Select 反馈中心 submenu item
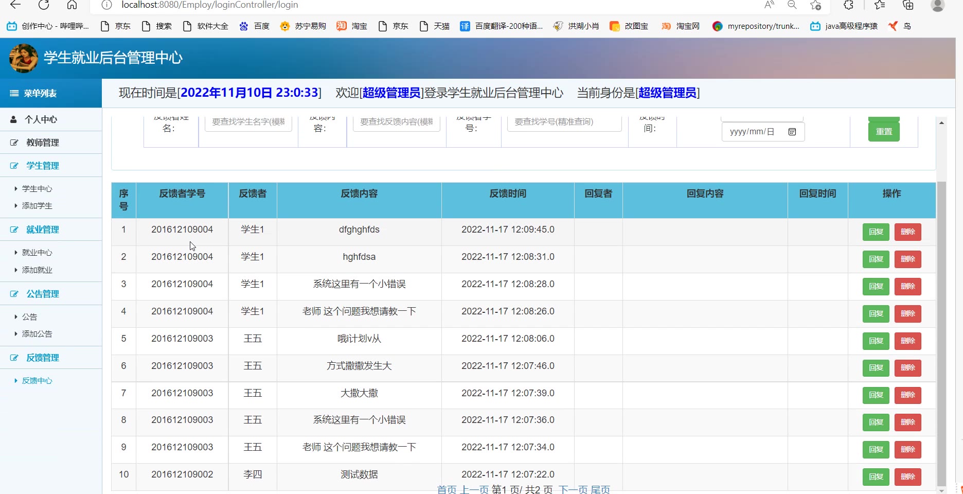The image size is (963, 494). pyautogui.click(x=37, y=381)
